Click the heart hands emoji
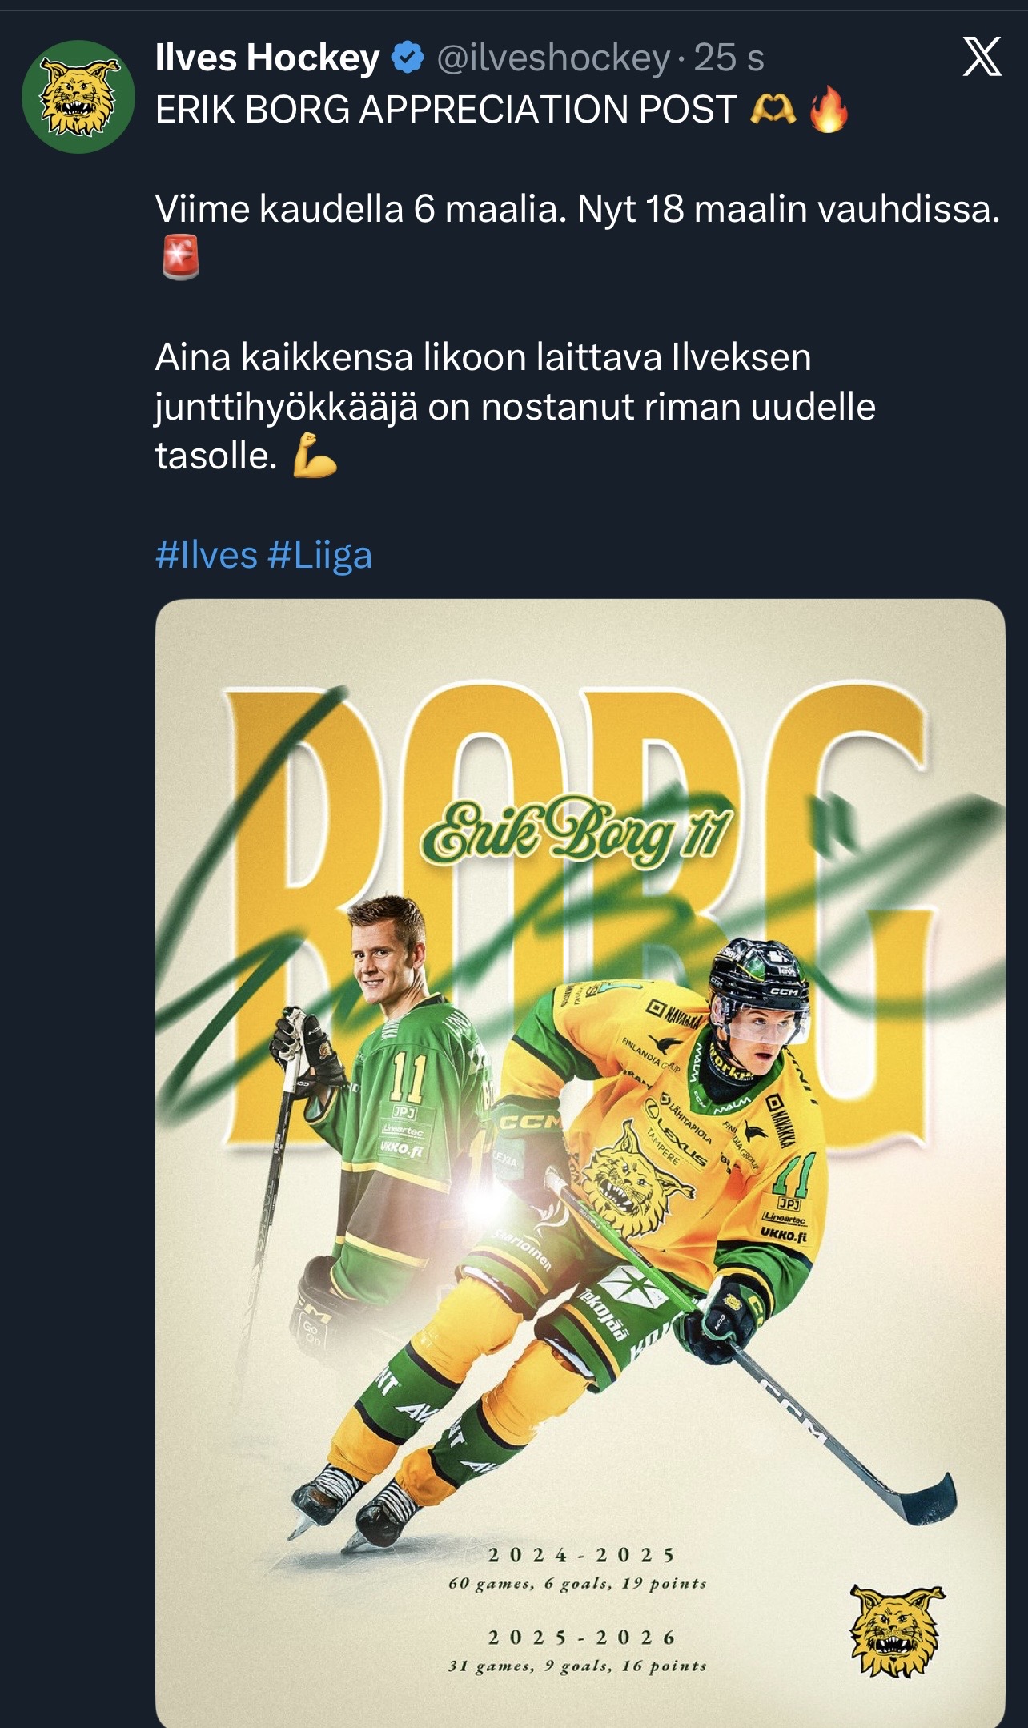 click(x=773, y=110)
